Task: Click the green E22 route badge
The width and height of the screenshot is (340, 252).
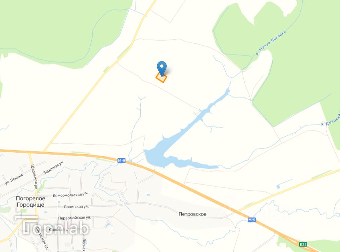Action: tap(303, 244)
